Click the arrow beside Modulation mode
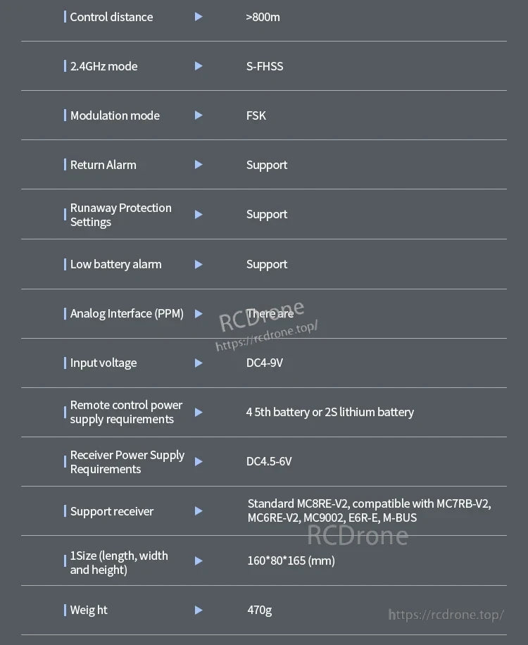Viewport: 528px width, 645px height. click(199, 115)
